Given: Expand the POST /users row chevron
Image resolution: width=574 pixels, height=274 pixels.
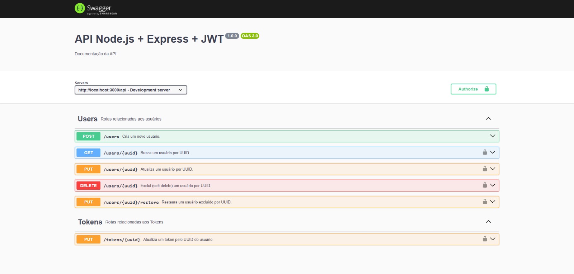Looking at the screenshot, I should [493, 136].
